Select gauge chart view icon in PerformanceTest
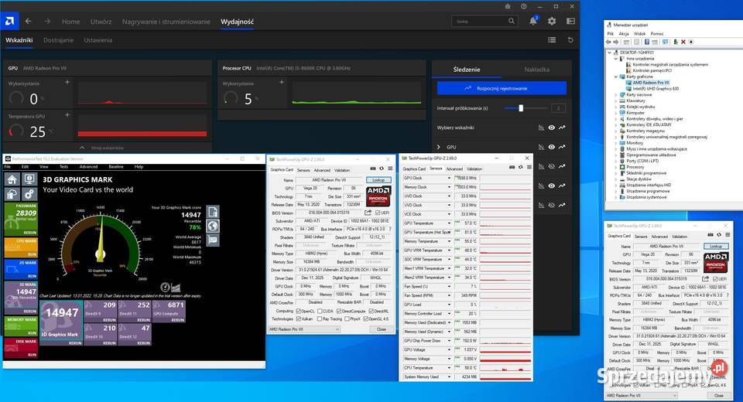743x402 pixels. coord(165,287)
